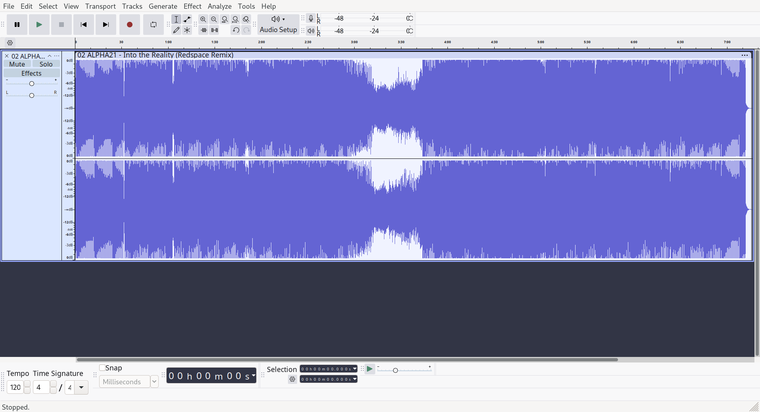Skip to start of project
The width and height of the screenshot is (760, 412).
click(84, 25)
